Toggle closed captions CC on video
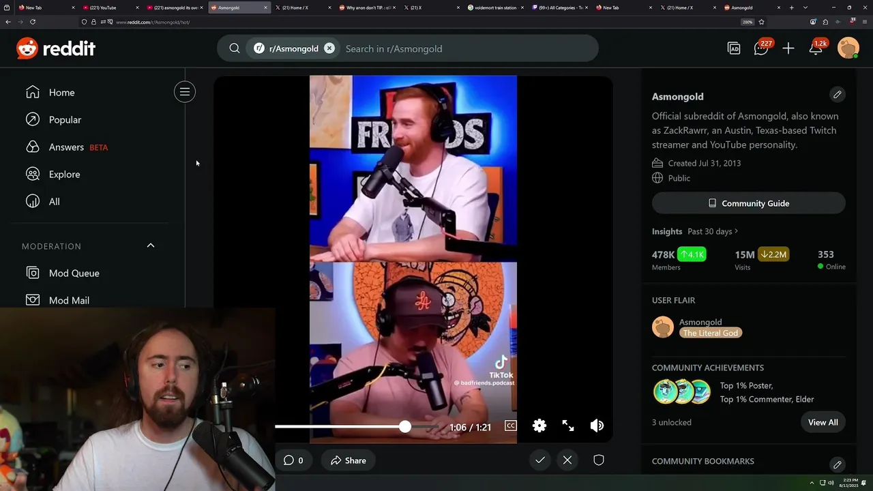The height and width of the screenshot is (491, 873). [510, 426]
